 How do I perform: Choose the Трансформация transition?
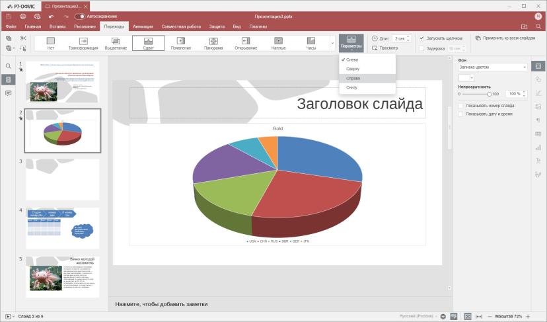tap(83, 43)
